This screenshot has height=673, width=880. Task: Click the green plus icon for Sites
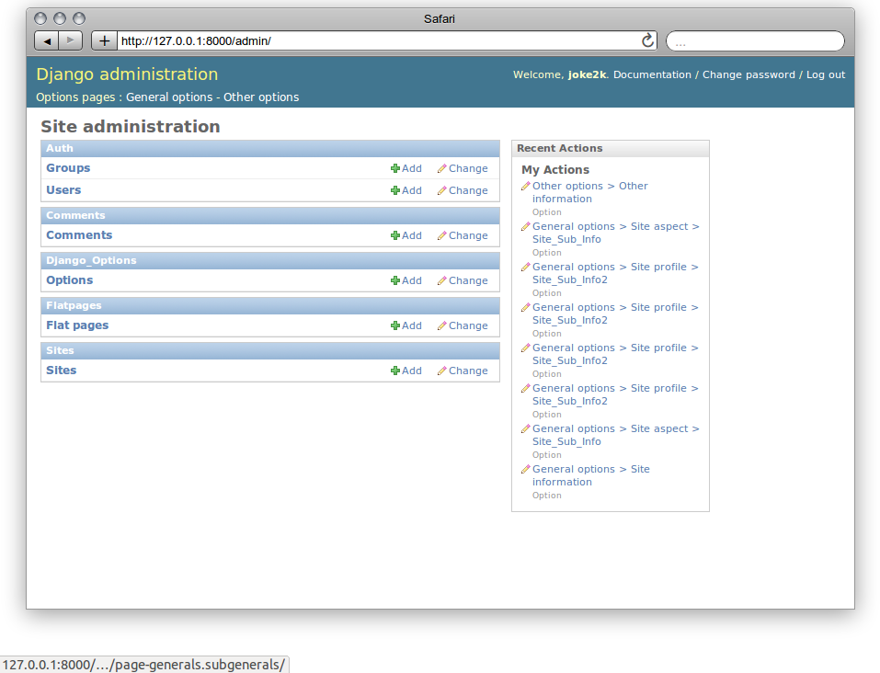395,371
